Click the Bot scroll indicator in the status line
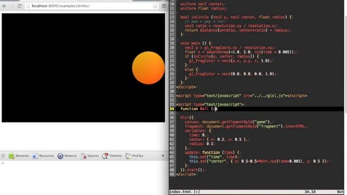Viewport: 347px width, 195px height. click(340, 192)
